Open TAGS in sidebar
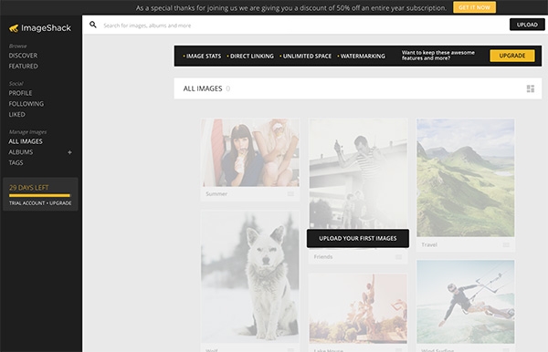 (16, 162)
